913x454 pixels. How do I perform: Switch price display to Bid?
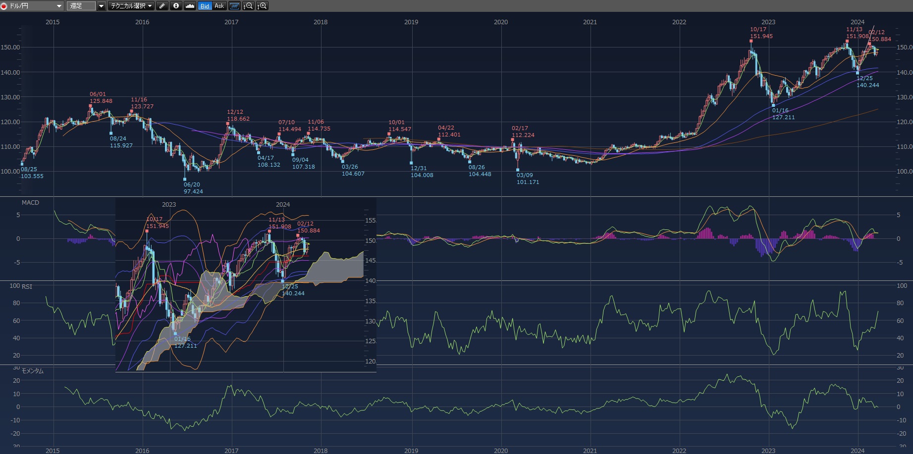(x=205, y=6)
